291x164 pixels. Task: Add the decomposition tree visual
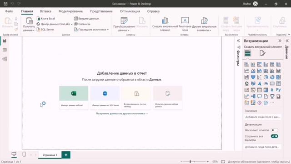tap(253, 96)
